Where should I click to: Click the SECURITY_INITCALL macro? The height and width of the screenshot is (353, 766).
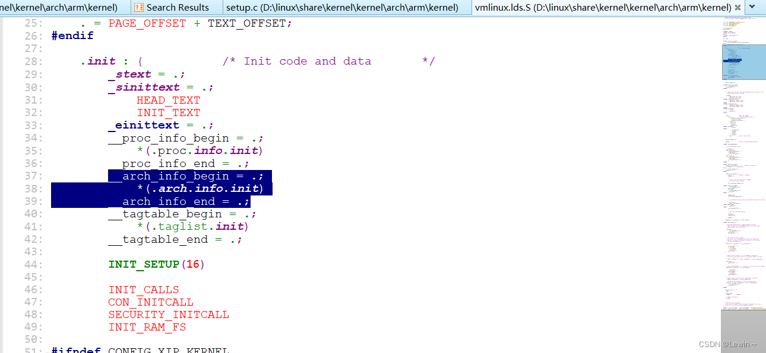point(169,315)
